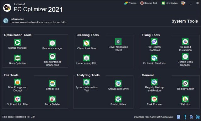Click the 'File Tools' group label
The image size is (201, 121).
11,75
